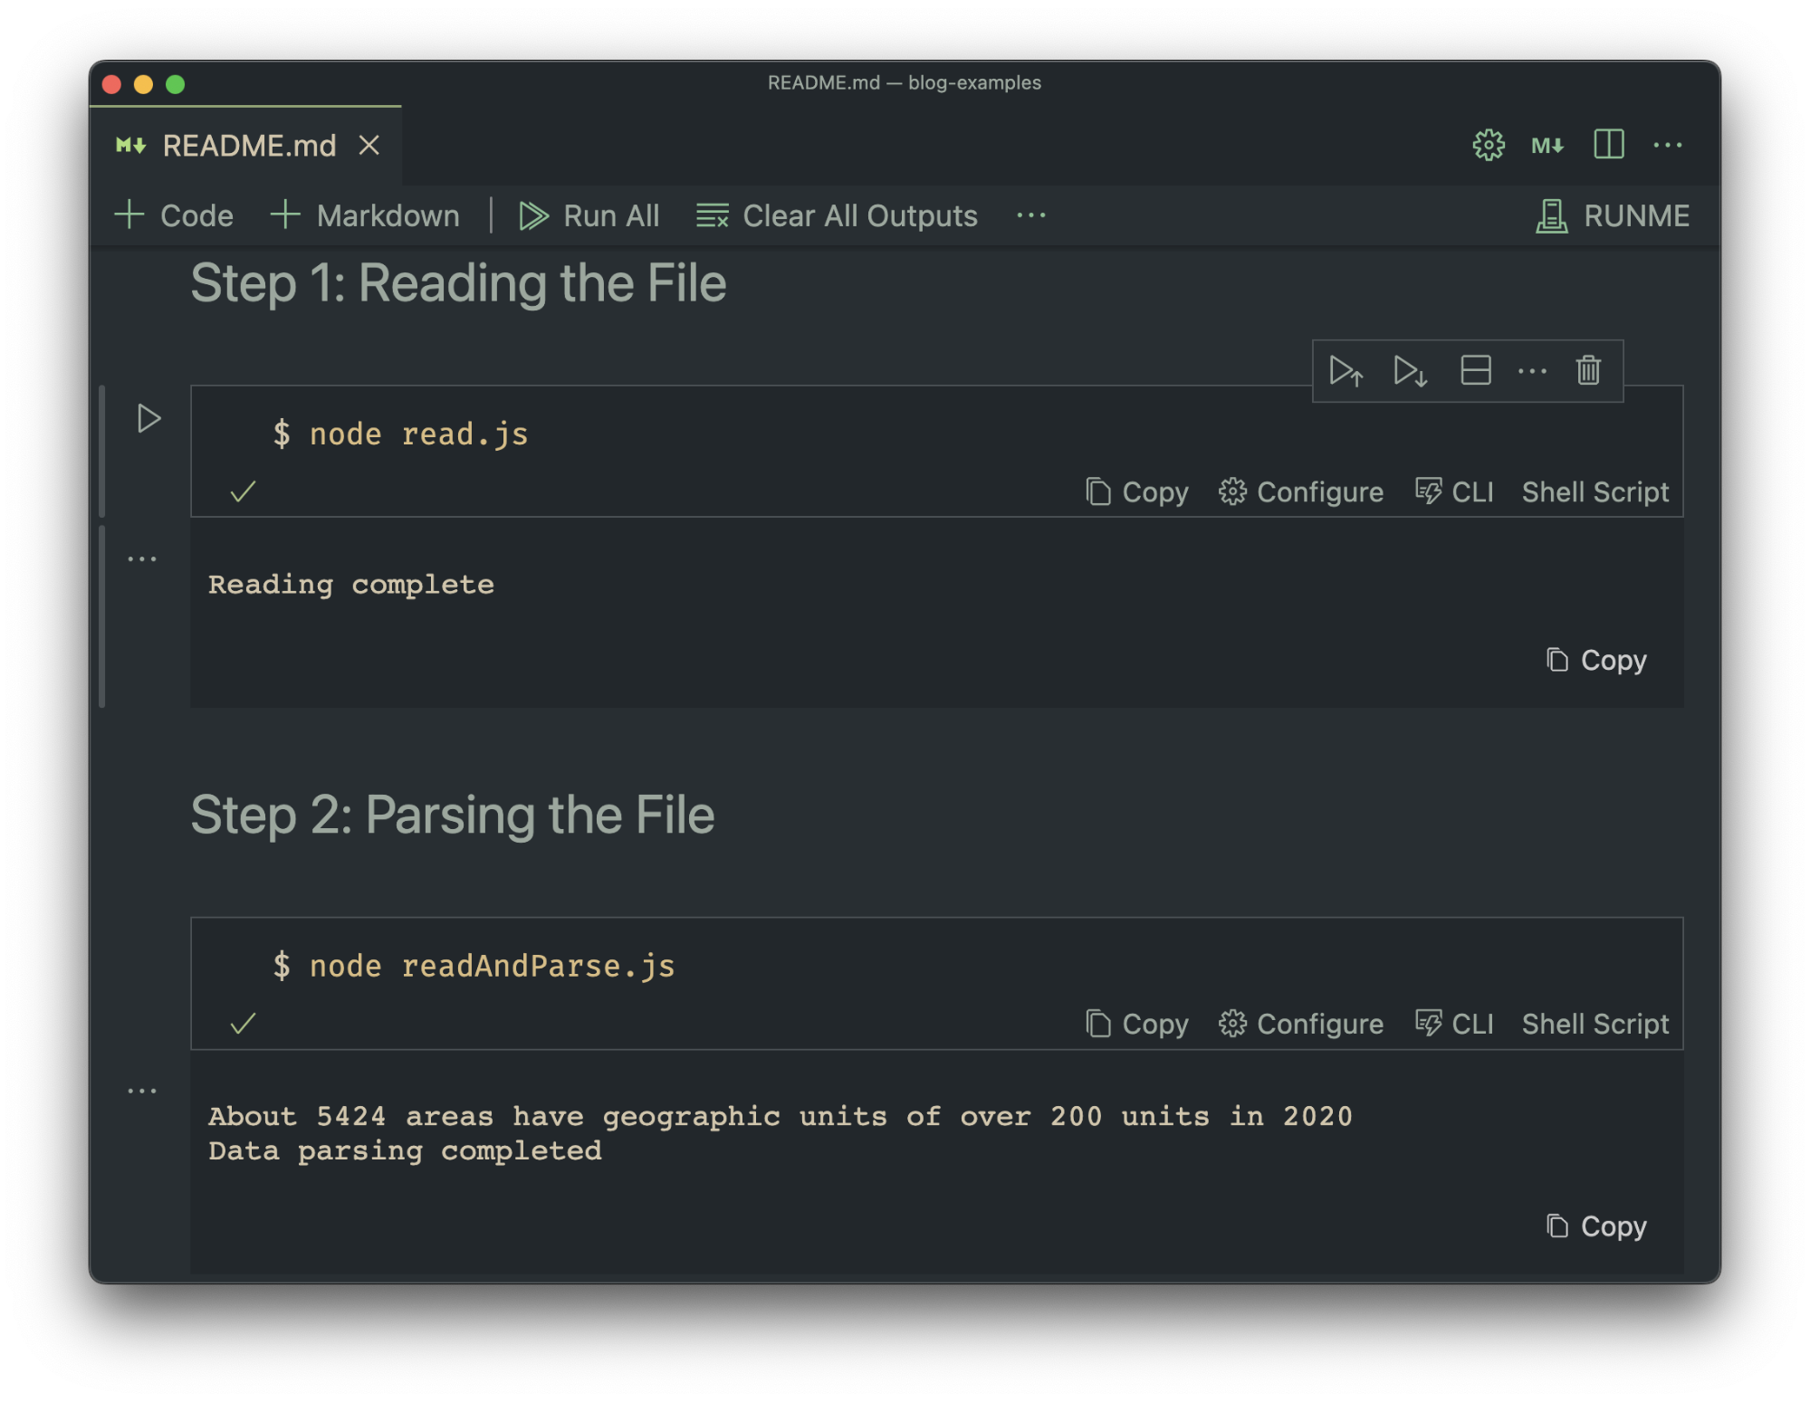The image size is (1810, 1402).
Task: Execute cell and below icon
Action: pyautogui.click(x=1410, y=370)
